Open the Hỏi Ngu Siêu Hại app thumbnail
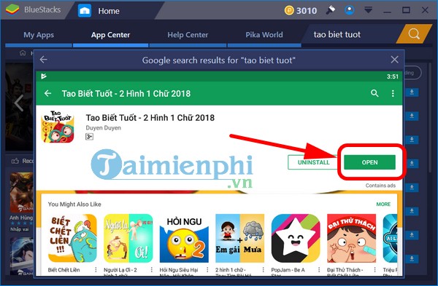Image resolution: width=438 pixels, height=286 pixels. click(184, 238)
